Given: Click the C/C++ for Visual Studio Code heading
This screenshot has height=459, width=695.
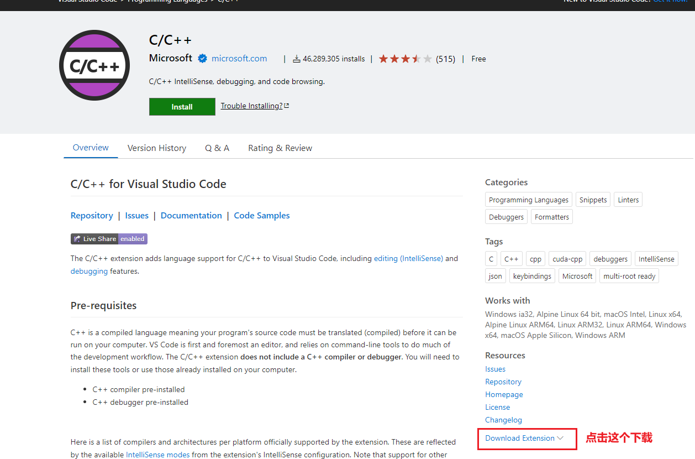Looking at the screenshot, I should pos(149,184).
